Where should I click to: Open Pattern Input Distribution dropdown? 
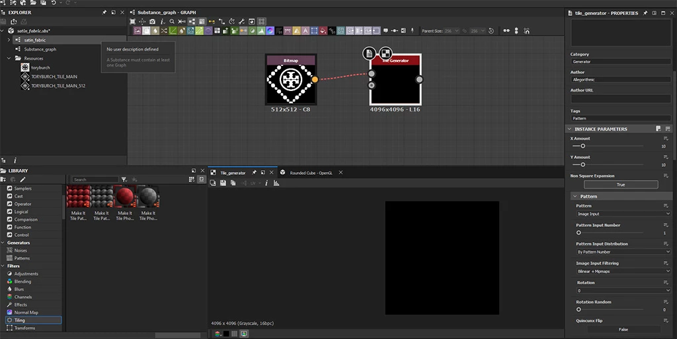pyautogui.click(x=623, y=251)
